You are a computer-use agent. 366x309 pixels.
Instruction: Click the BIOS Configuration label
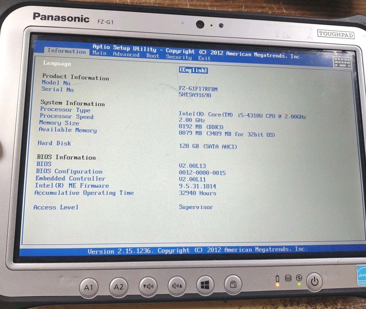pos(69,171)
